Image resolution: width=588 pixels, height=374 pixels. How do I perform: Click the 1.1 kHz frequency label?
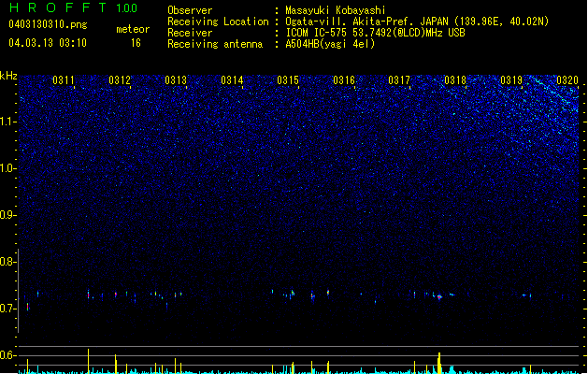click(x=7, y=122)
